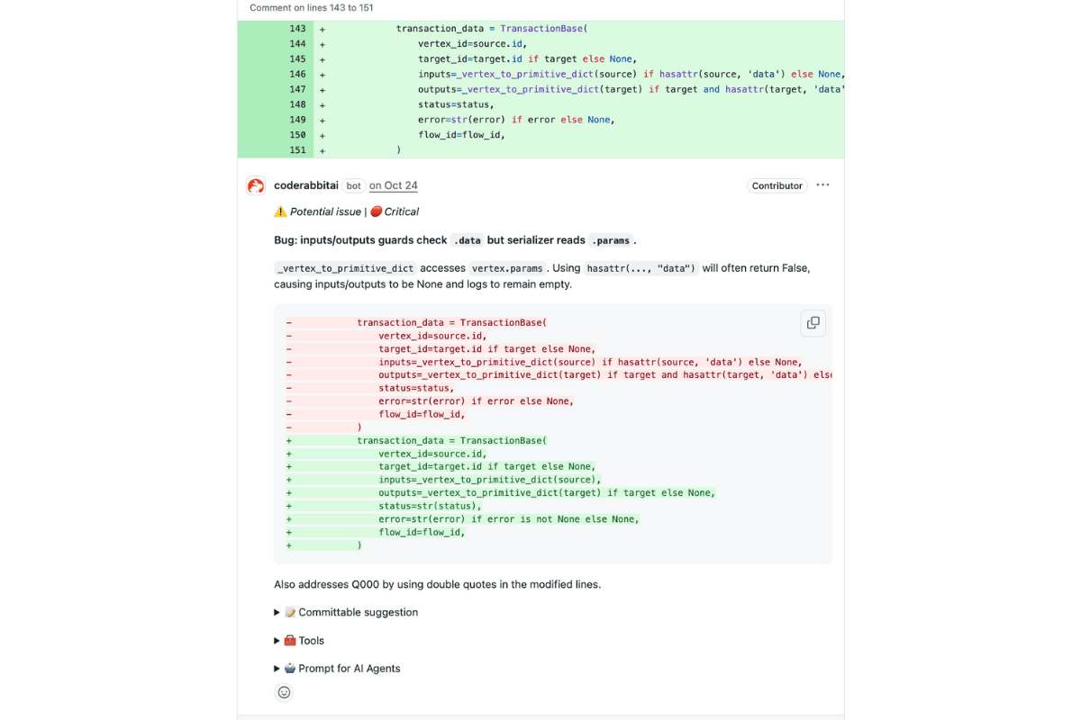Image resolution: width=1081 pixels, height=720 pixels.
Task: Click the coderabbitai avatar icon
Action: 256,185
